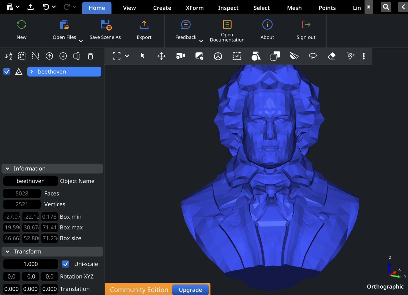Screen dimensions: 408x295
Task: Disable Uni-scale in the Transform panel
Action: [65, 264]
